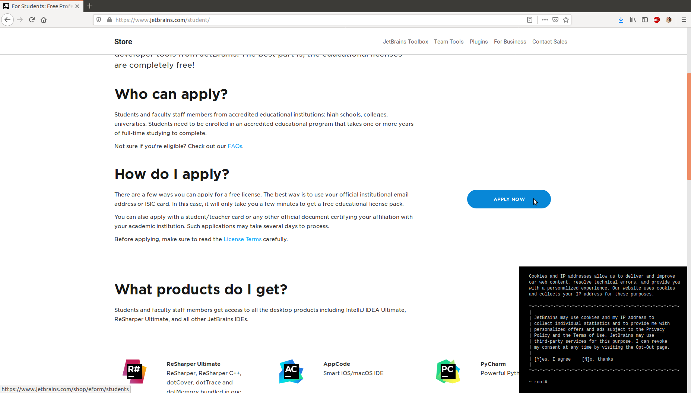The height and width of the screenshot is (393, 691).
Task: Toggle the sidebar icon in toolbar
Action: coord(645,20)
